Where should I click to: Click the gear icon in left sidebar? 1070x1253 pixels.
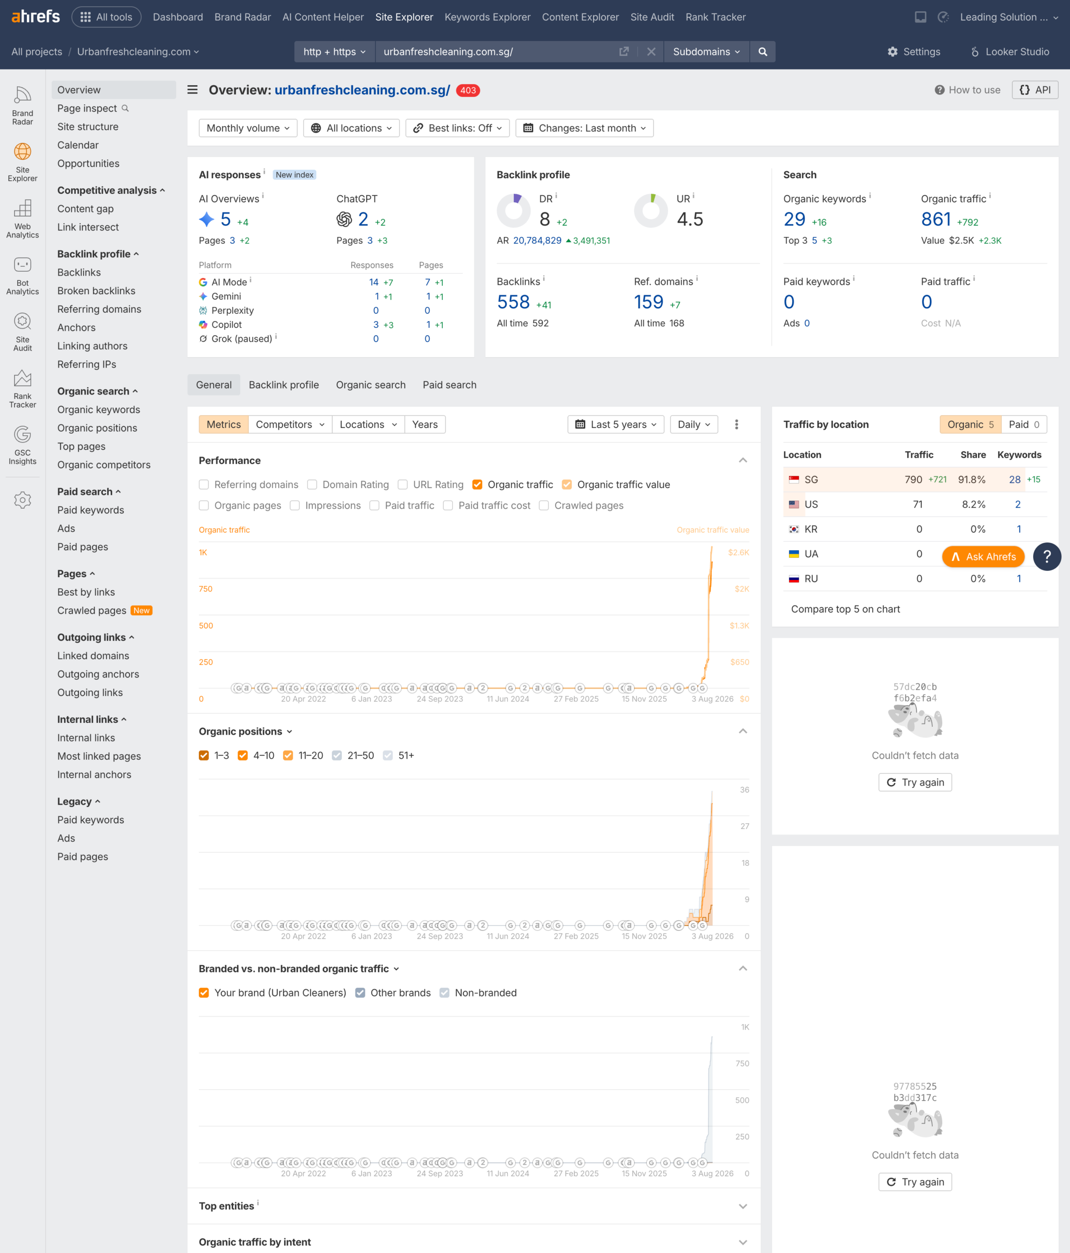(23, 500)
